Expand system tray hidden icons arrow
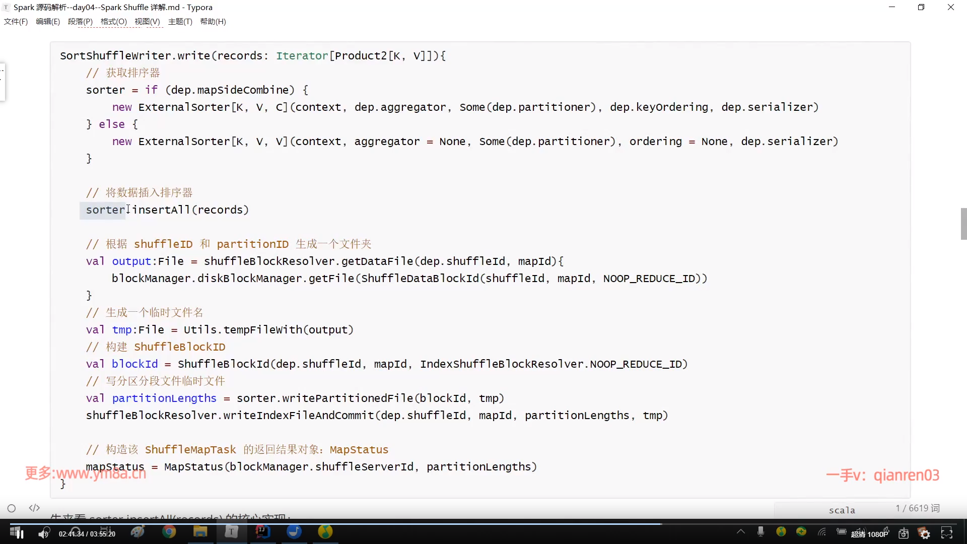 (x=740, y=531)
